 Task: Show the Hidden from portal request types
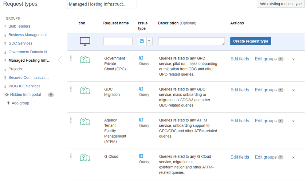click(26, 94)
